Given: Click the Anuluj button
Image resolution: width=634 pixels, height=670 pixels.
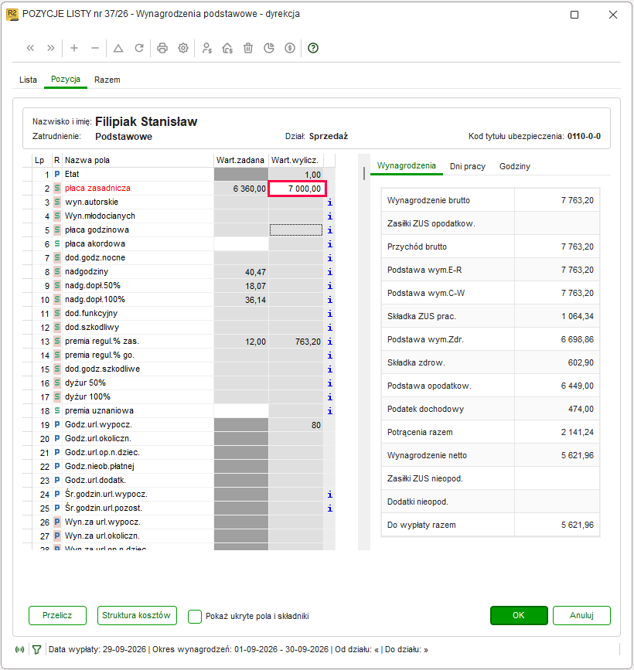Looking at the screenshot, I should [581, 615].
